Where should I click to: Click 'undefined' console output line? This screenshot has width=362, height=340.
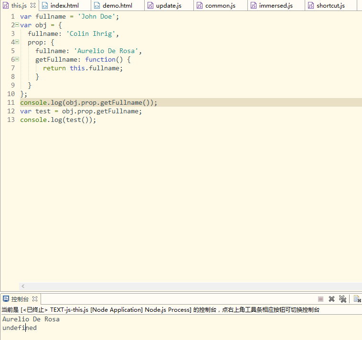point(20,328)
